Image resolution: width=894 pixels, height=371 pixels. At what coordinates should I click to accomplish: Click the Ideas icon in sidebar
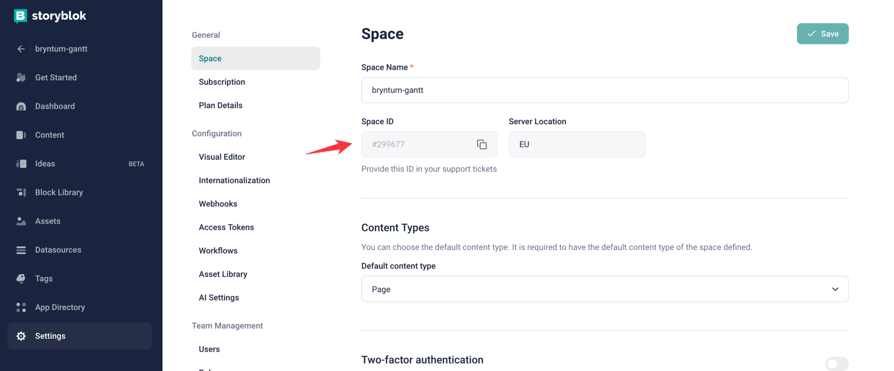21,164
